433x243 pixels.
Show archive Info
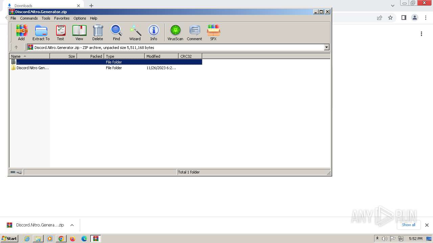click(x=154, y=32)
